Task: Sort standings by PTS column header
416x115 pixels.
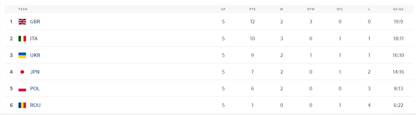Action: click(x=252, y=9)
